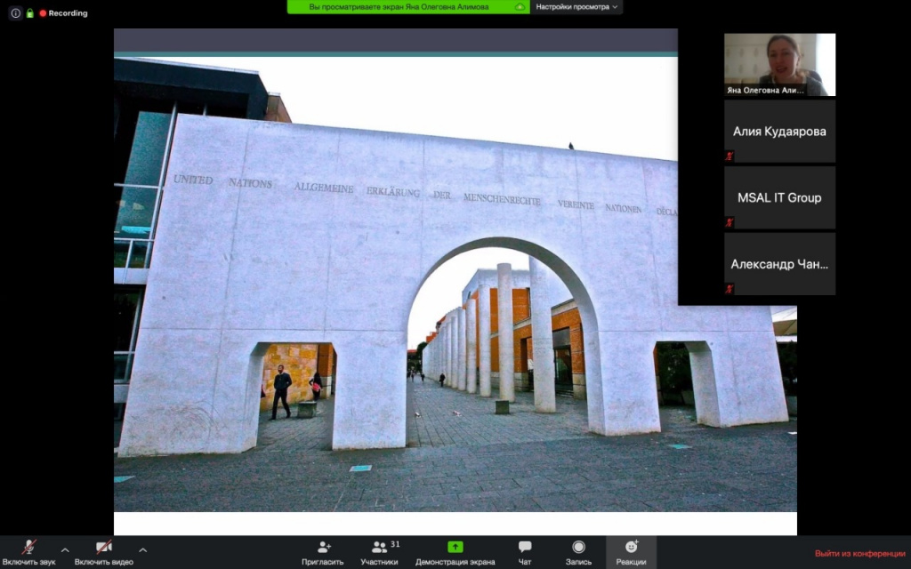Select the MSAL IT Group participant tile
Image resolution: width=911 pixels, height=569 pixels.
pos(779,197)
